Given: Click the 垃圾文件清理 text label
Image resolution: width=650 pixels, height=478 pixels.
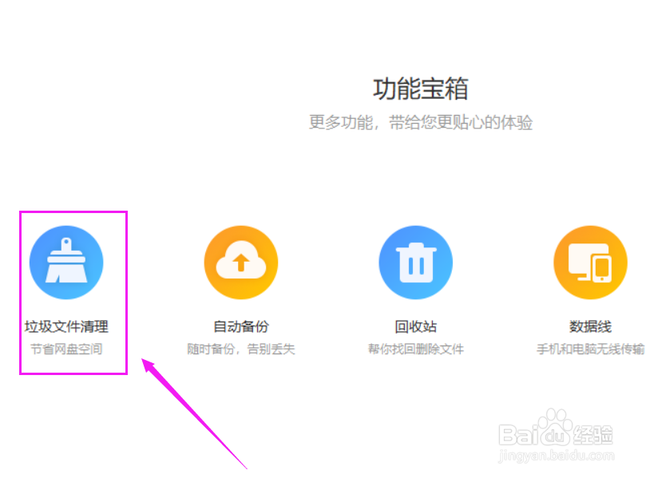Looking at the screenshot, I should (x=66, y=326).
